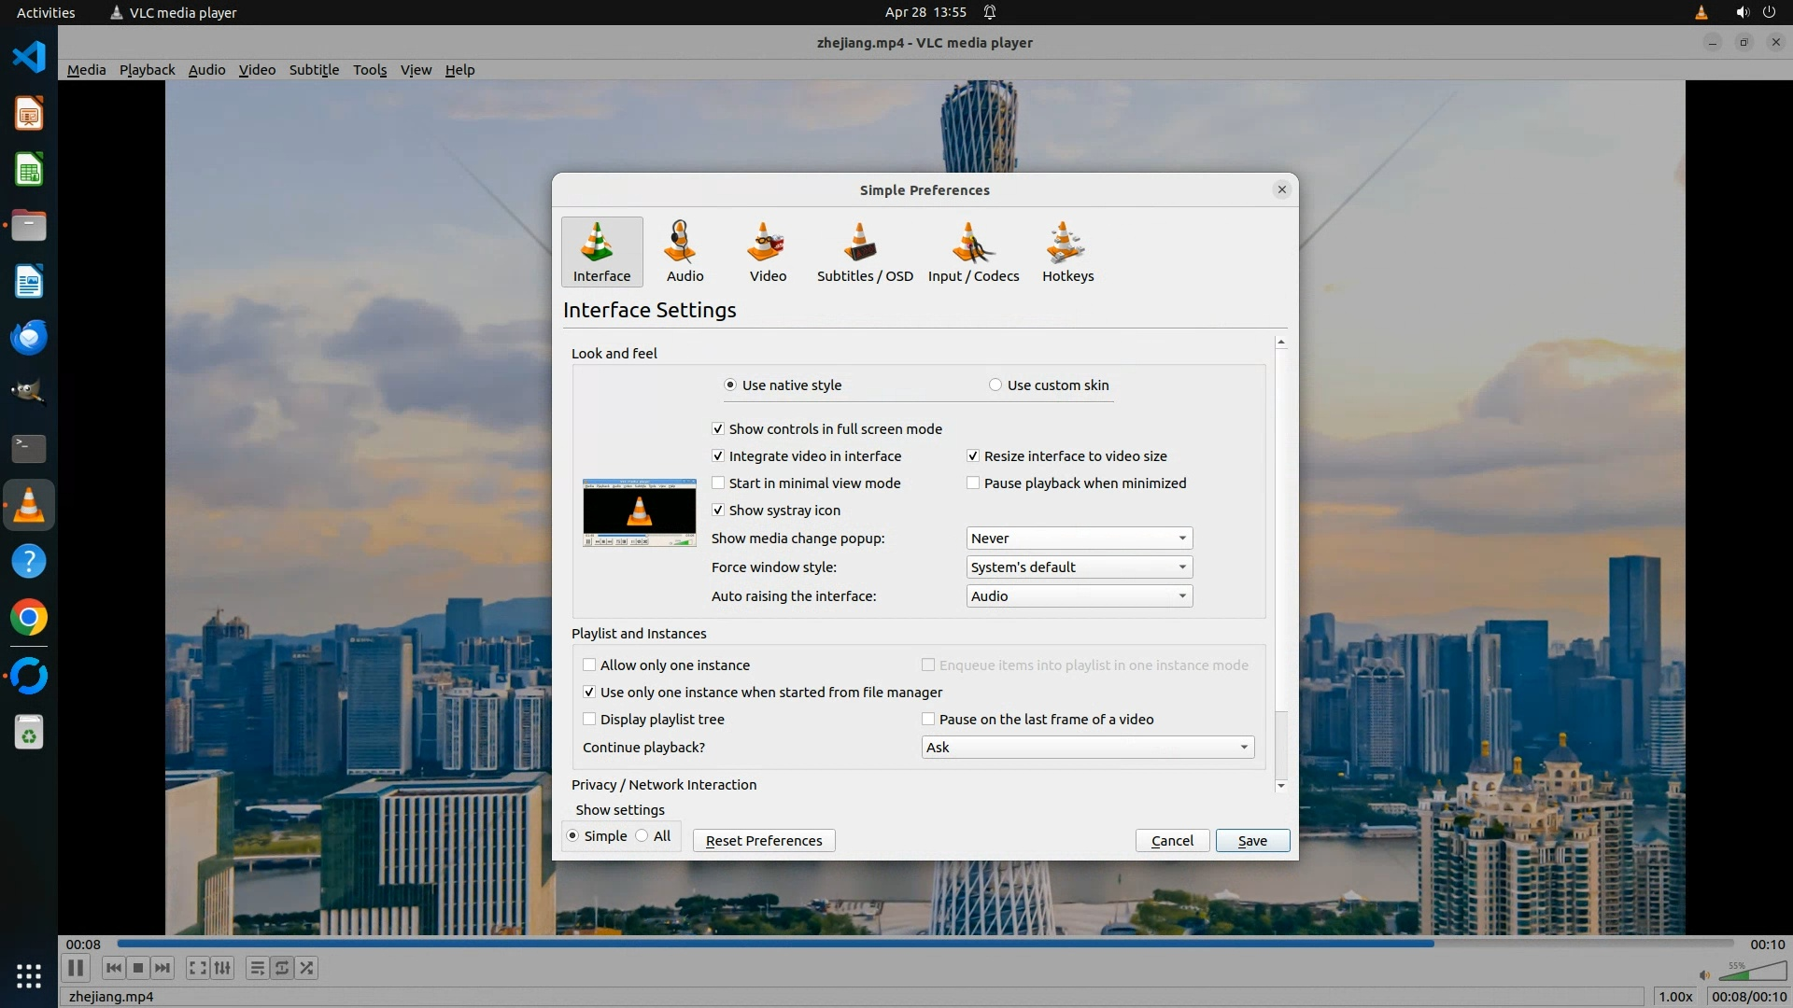Toggle the loop playback mode button

point(282,968)
